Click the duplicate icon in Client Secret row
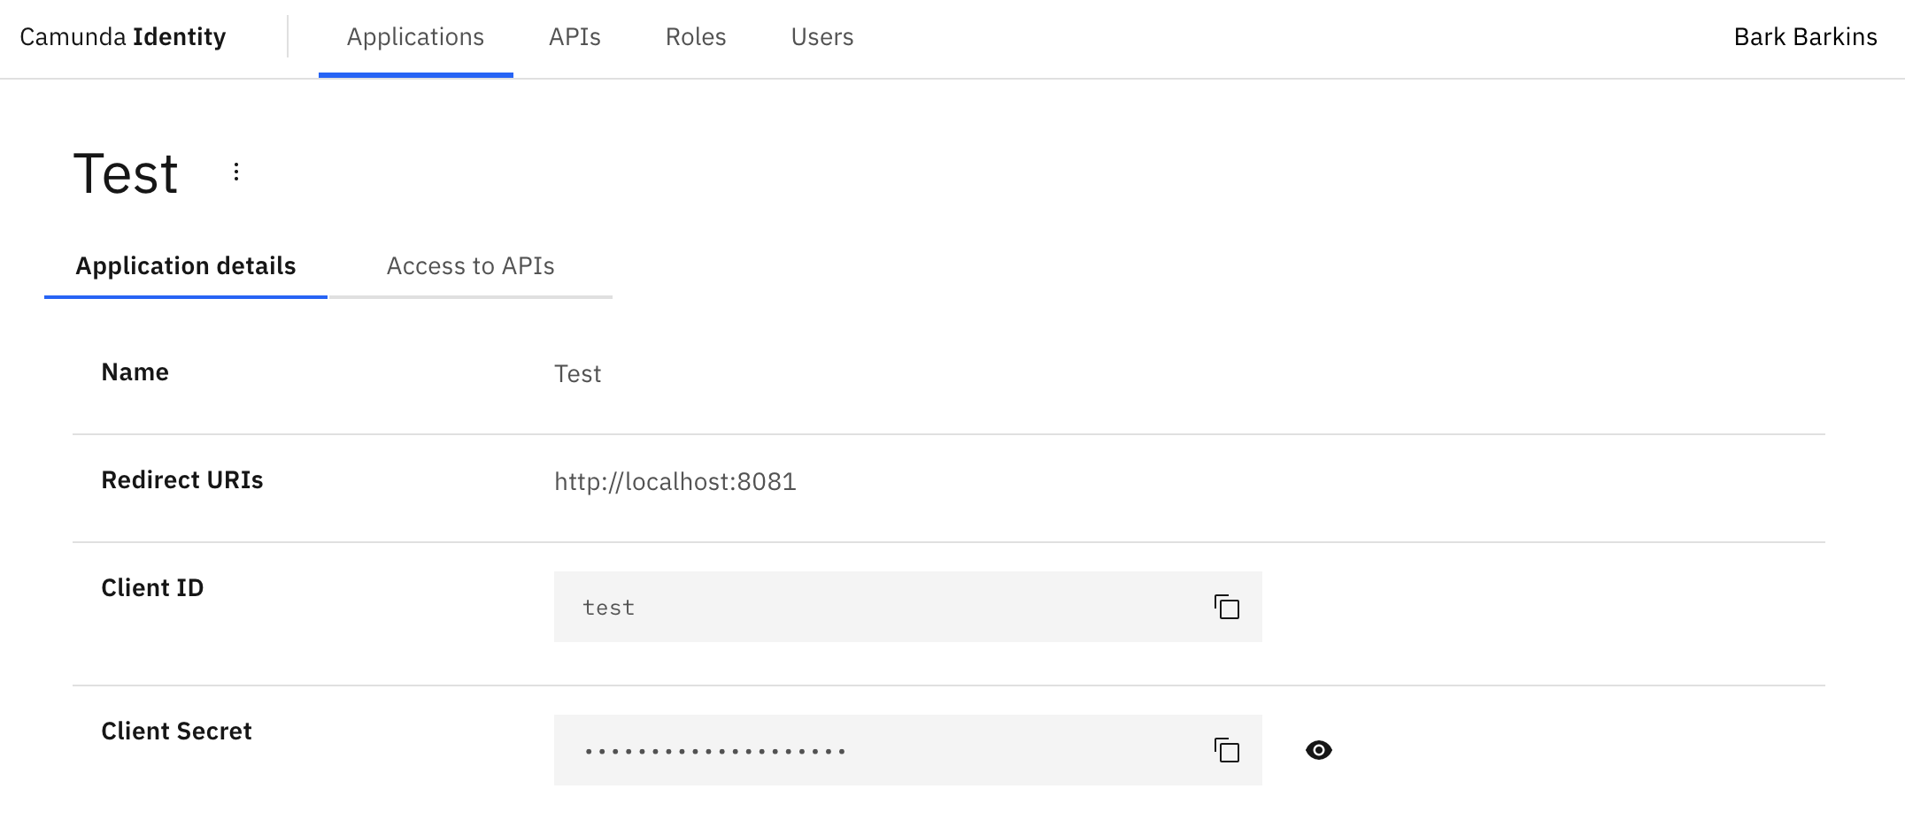Viewport: 1905px width, 827px height. click(x=1226, y=750)
